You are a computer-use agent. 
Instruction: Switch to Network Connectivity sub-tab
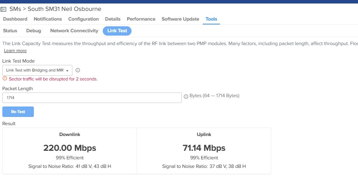[x=74, y=31]
